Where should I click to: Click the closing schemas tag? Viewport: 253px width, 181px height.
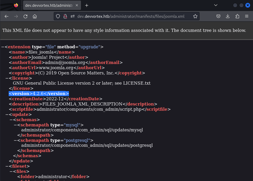point(27,156)
